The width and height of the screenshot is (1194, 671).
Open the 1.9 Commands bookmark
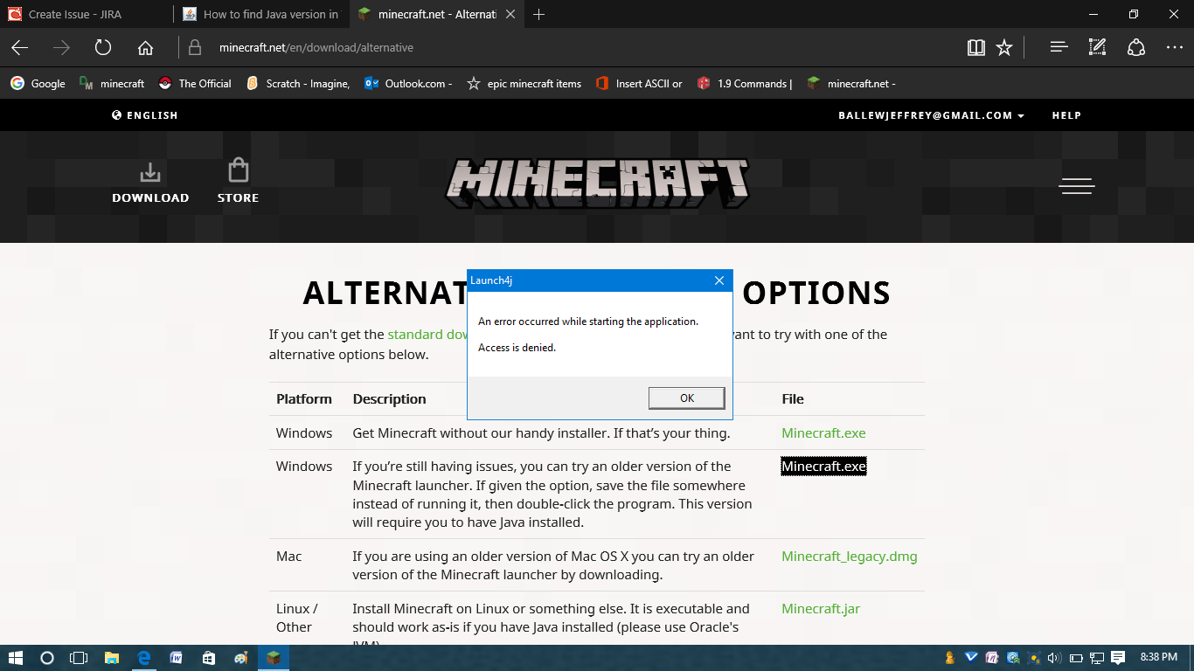pyautogui.click(x=744, y=84)
